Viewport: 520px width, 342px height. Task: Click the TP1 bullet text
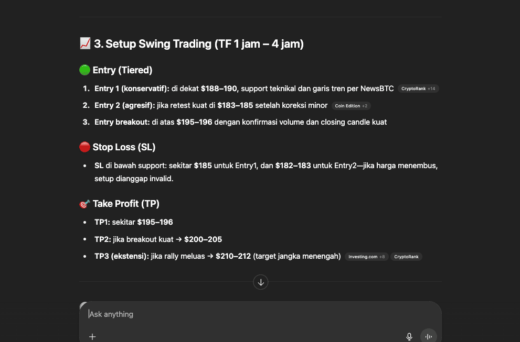[x=134, y=222]
